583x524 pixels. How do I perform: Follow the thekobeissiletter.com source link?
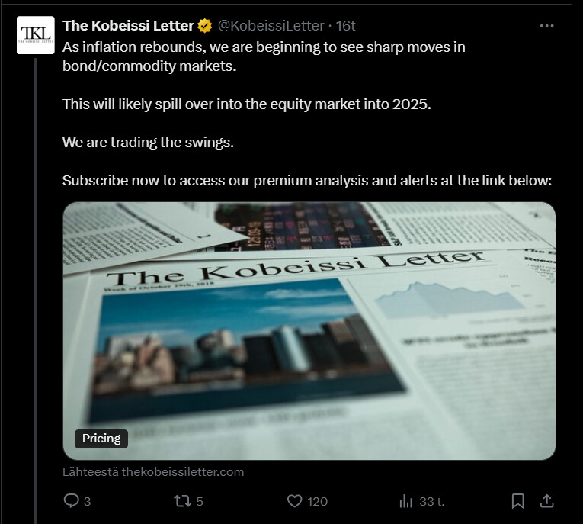(153, 471)
